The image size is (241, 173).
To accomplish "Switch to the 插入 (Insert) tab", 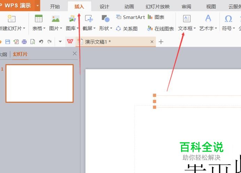I will (79, 7).
